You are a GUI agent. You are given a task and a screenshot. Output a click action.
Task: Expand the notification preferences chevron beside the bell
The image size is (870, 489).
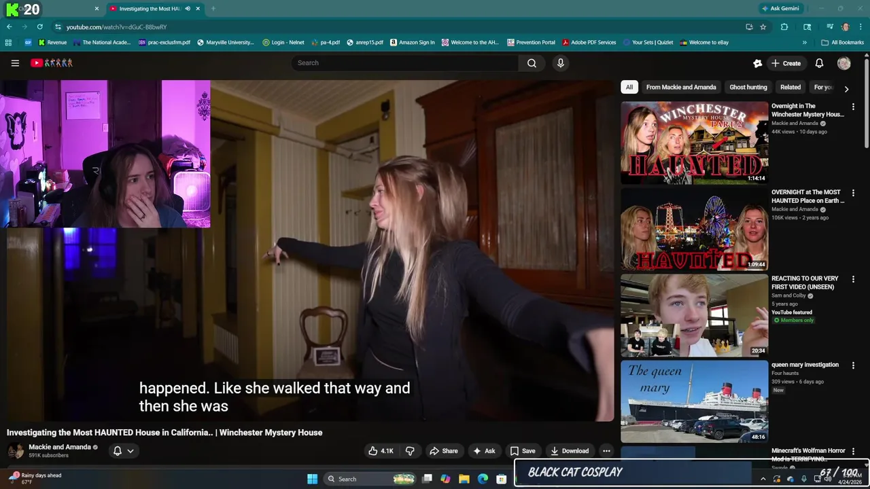[130, 451]
